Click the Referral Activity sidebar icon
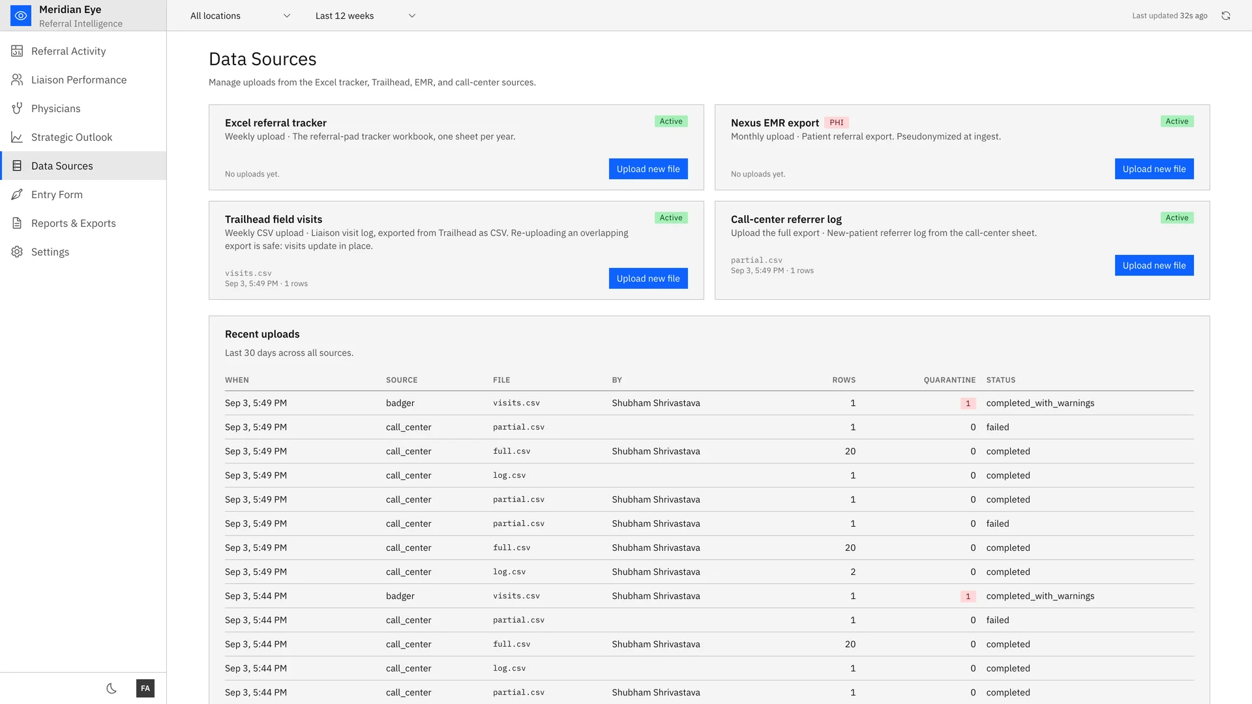The height and width of the screenshot is (704, 1252). point(17,51)
